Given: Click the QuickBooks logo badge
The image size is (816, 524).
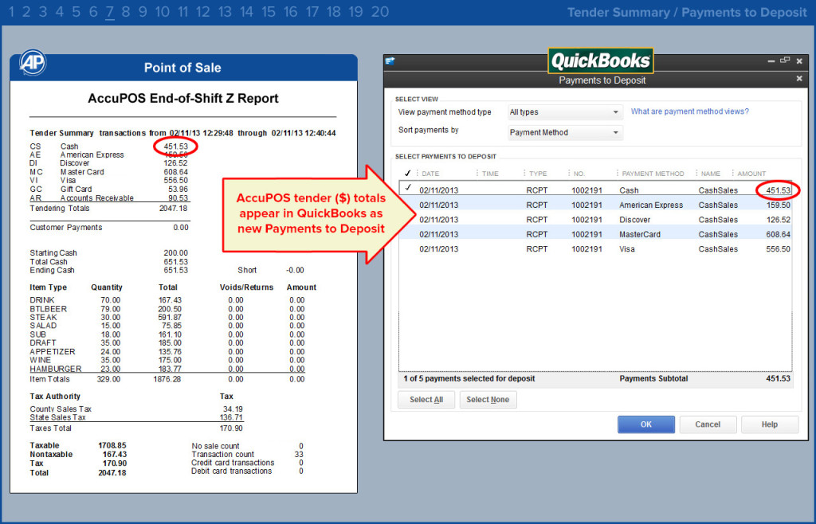Looking at the screenshot, I should click(601, 61).
